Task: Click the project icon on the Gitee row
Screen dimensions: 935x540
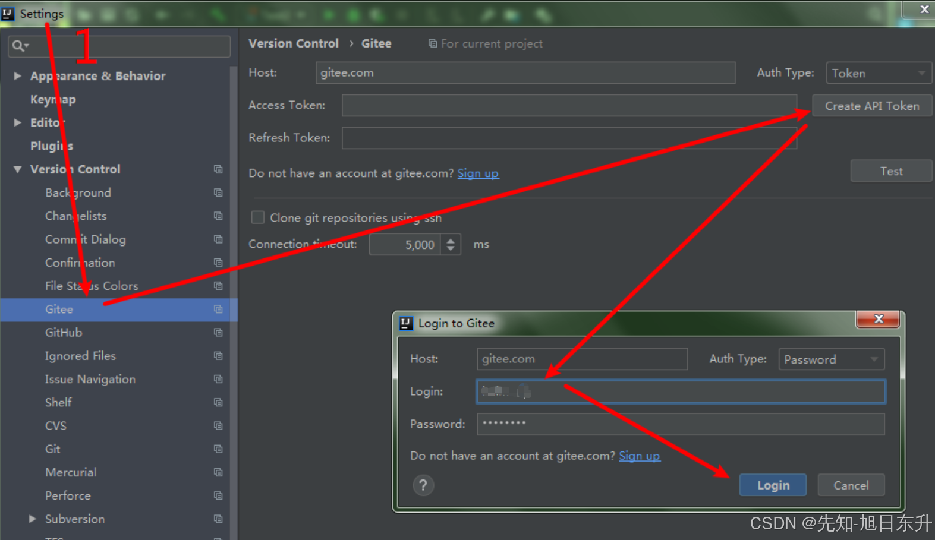Action: (218, 309)
